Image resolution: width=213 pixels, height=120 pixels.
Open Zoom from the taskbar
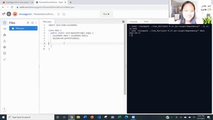(x=133, y=117)
